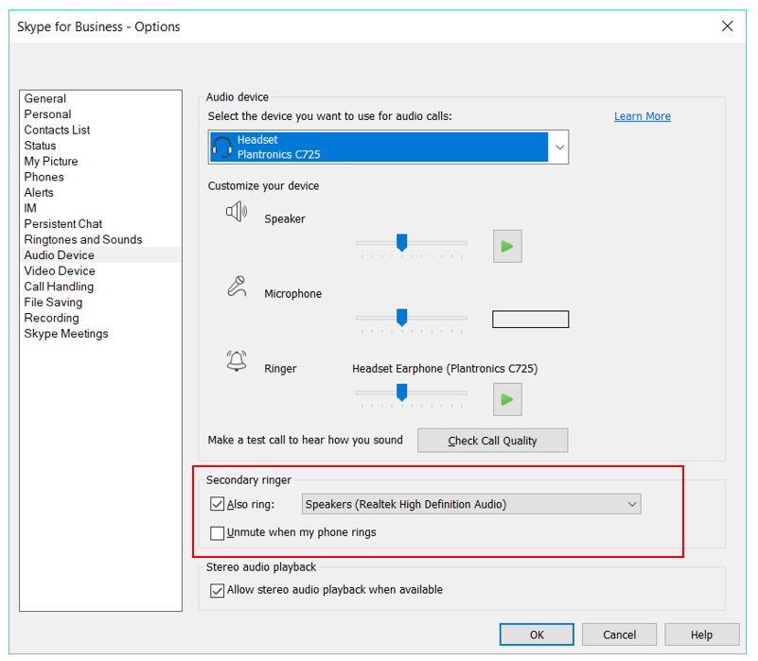The image size is (758, 661).
Task: Play the ringer test sound
Action: coord(507,400)
